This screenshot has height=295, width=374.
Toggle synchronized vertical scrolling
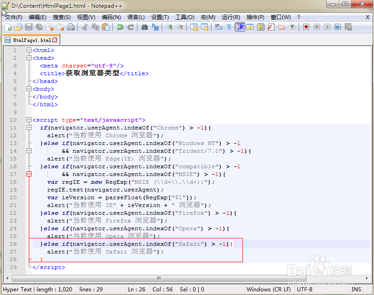(x=194, y=27)
